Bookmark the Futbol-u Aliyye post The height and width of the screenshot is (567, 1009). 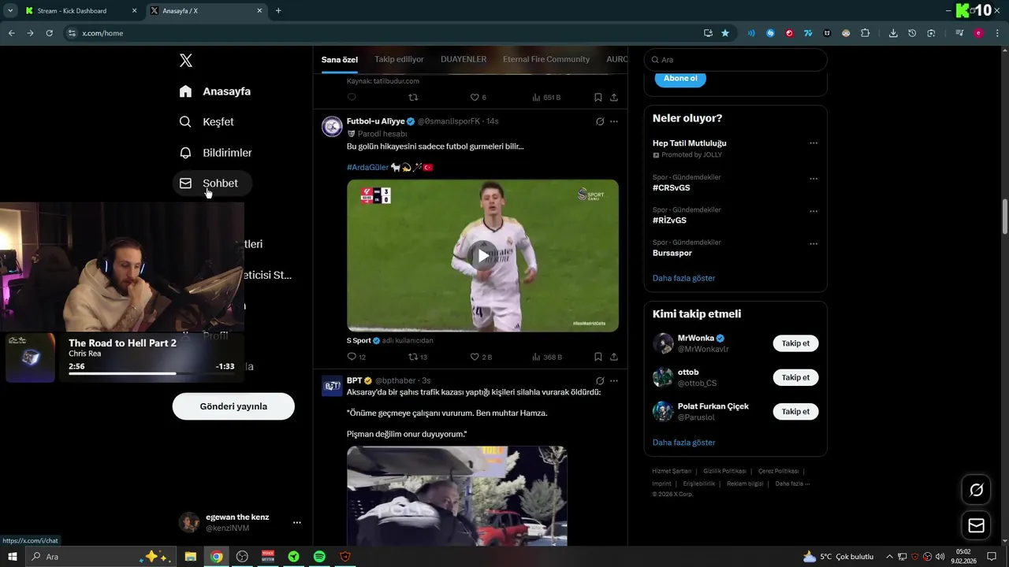[598, 357]
